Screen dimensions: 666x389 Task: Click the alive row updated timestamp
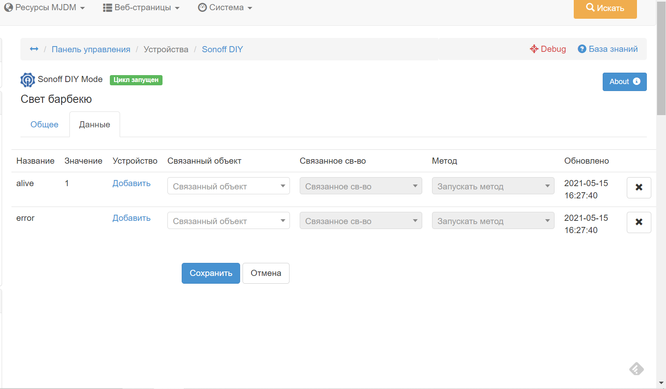[x=586, y=189]
